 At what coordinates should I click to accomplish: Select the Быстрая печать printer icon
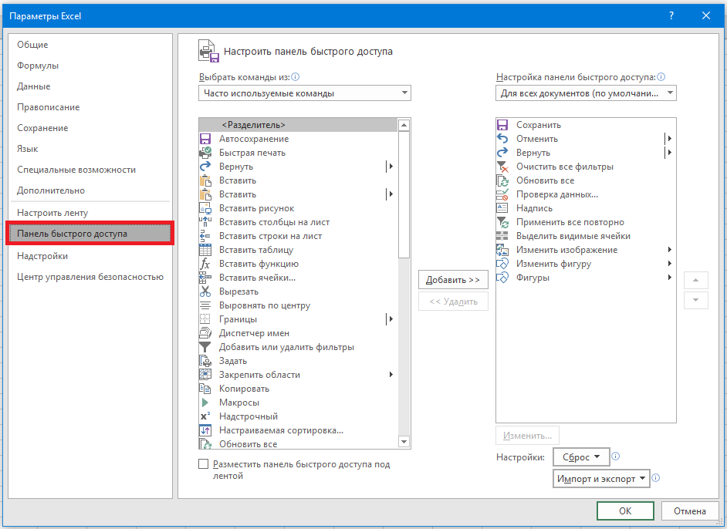tap(205, 153)
